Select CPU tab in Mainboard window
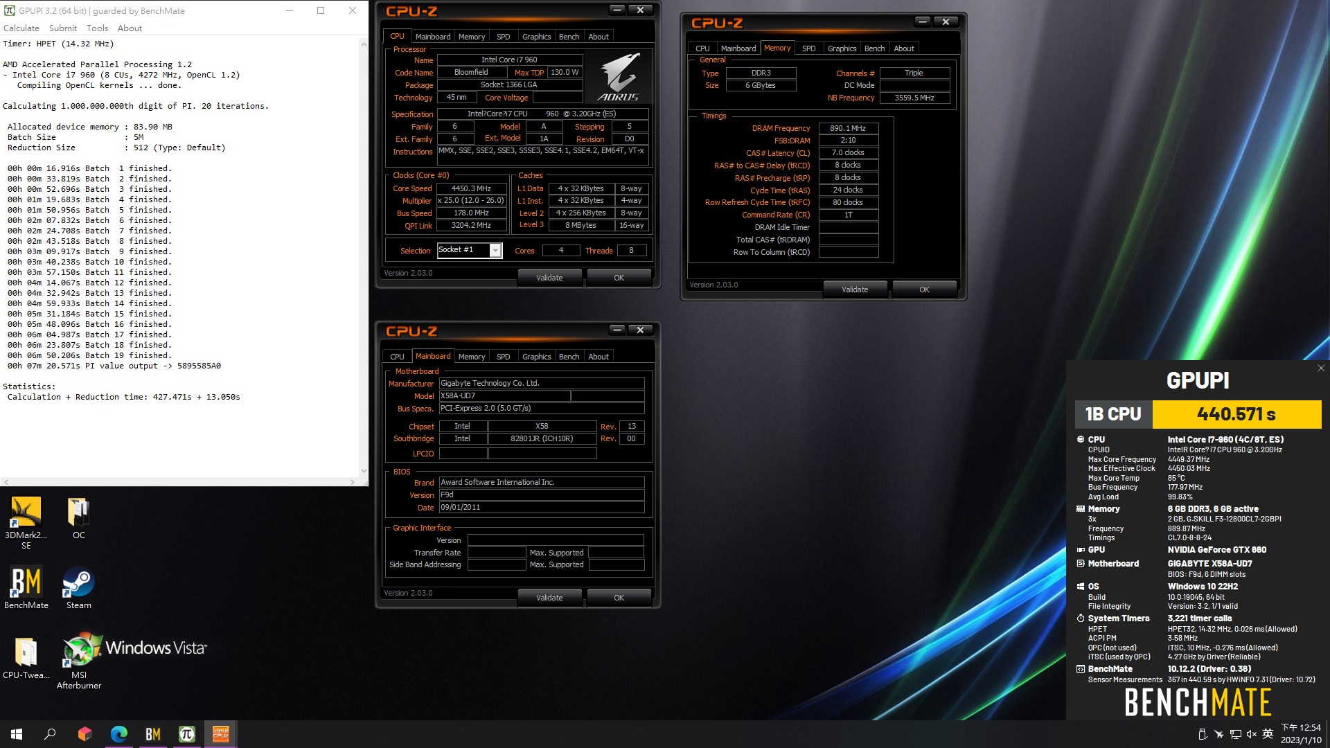Screen dimensions: 1330x748 [x=397, y=357]
